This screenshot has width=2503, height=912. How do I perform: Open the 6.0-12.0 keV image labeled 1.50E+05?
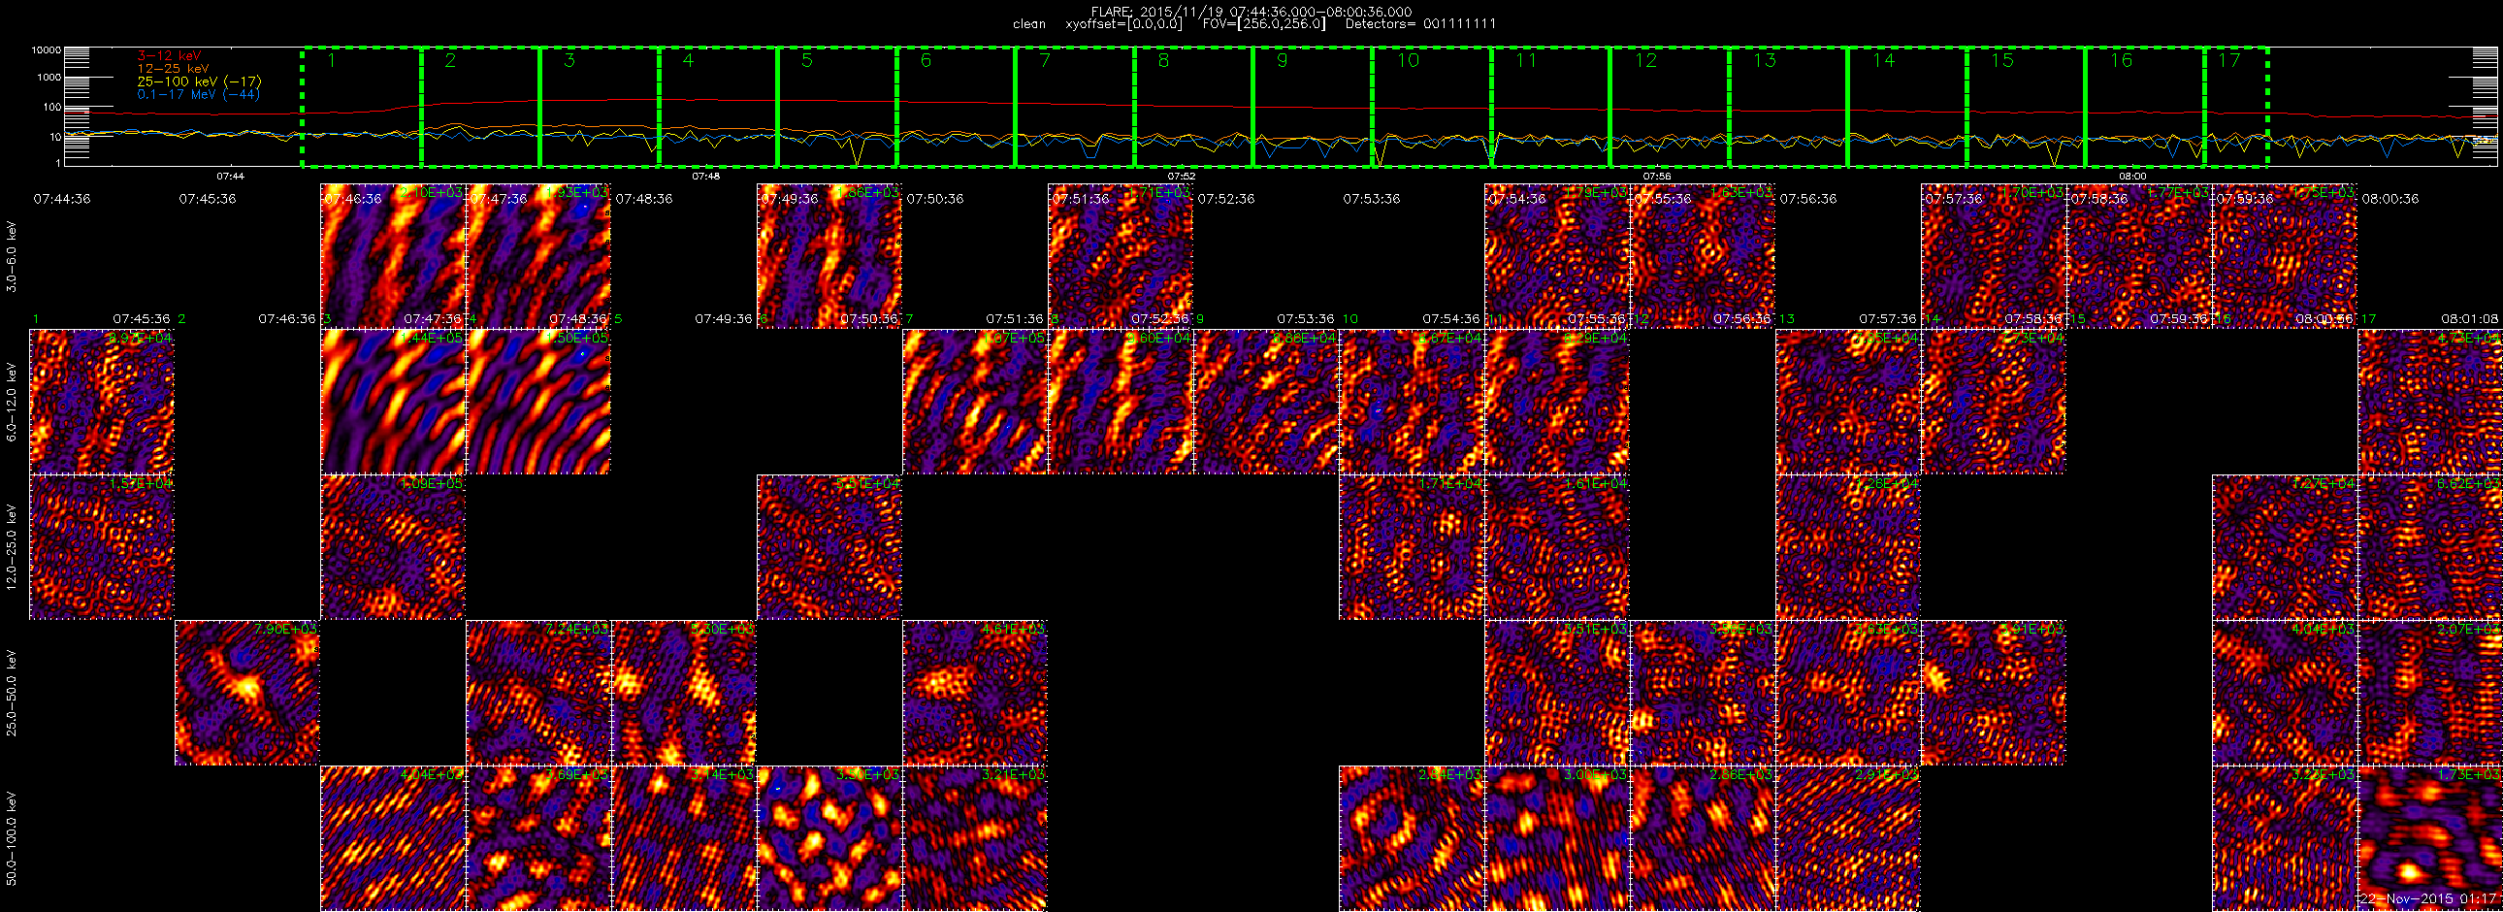(539, 401)
